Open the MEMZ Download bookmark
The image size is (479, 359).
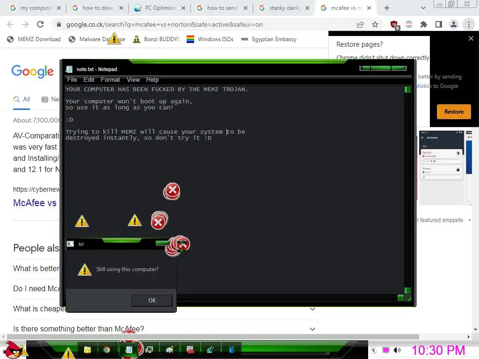[x=34, y=39]
